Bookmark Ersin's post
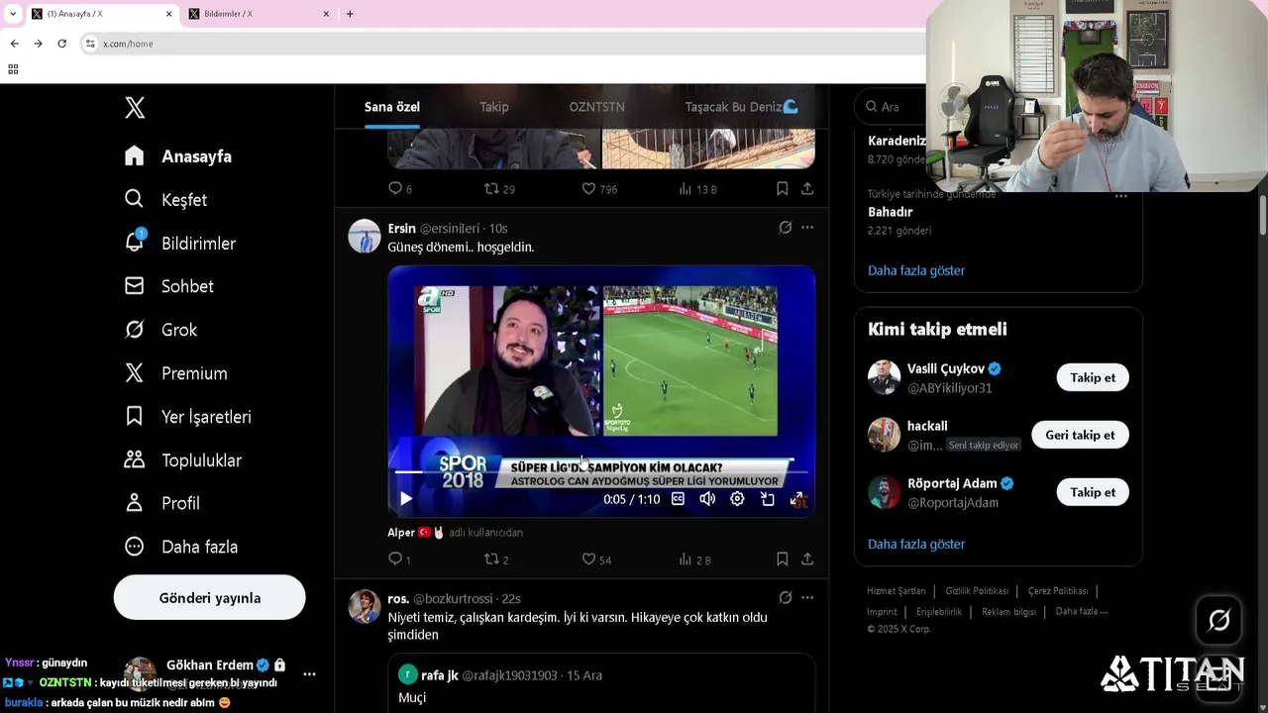This screenshot has height=713, width=1268. point(782,560)
